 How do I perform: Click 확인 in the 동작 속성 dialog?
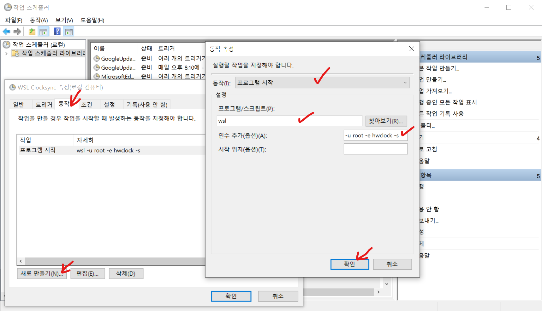pyautogui.click(x=349, y=264)
